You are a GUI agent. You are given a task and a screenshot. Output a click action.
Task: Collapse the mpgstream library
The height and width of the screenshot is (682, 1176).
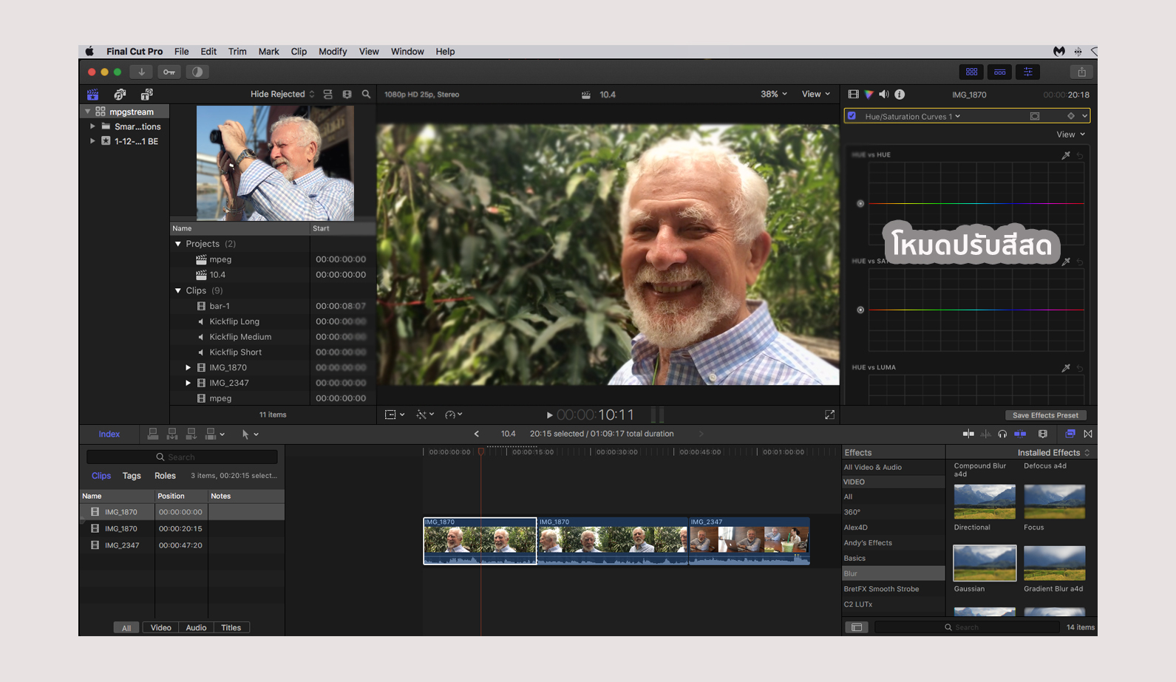[88, 112]
